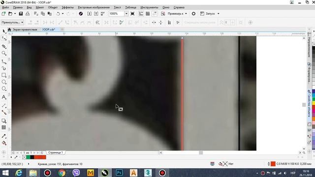Select the Zoom magnifier tool

pos(4,53)
